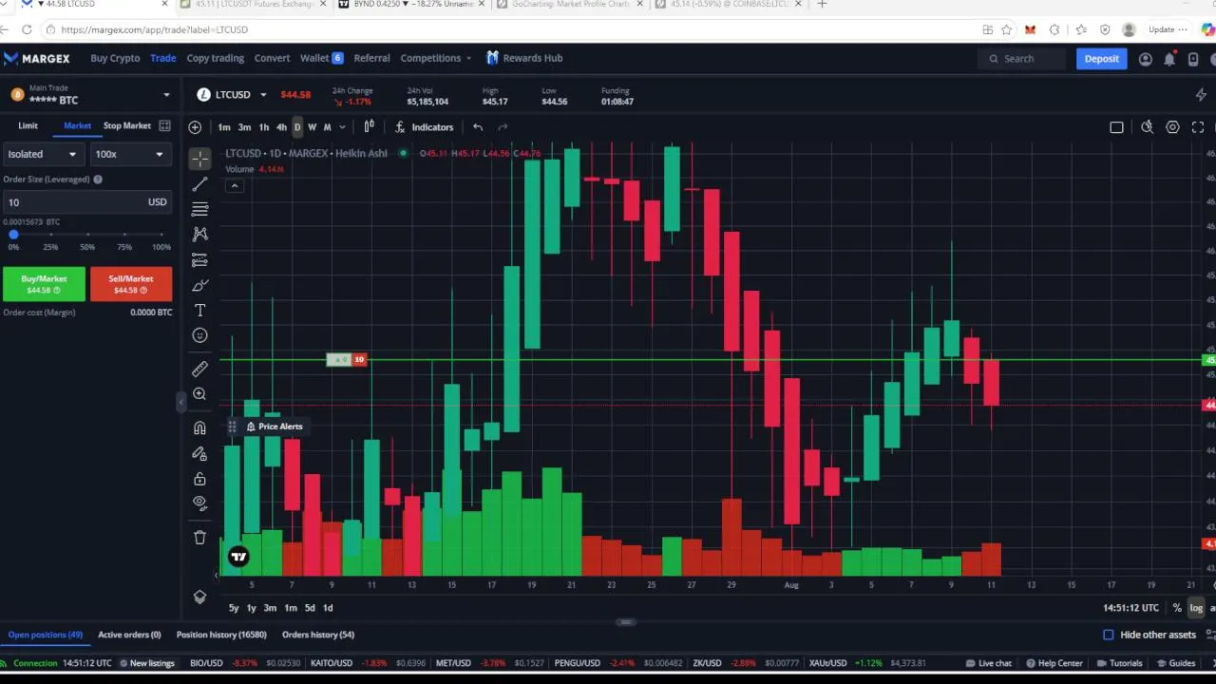This screenshot has height=684, width=1216.
Task: Select the 1m timeframe in top toolbar
Action: coord(224,127)
